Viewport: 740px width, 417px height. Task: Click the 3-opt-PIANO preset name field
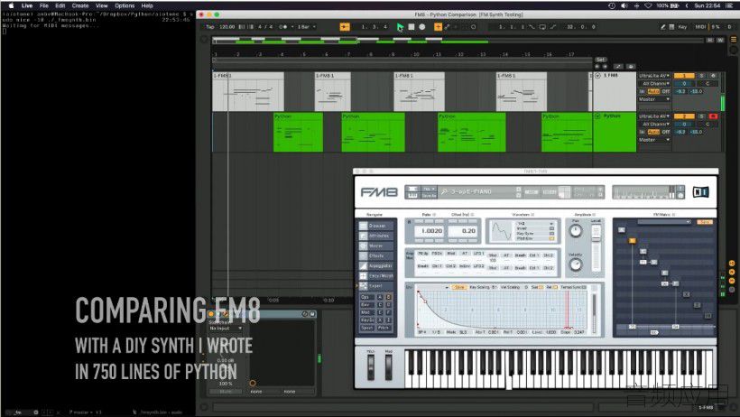(x=481, y=191)
